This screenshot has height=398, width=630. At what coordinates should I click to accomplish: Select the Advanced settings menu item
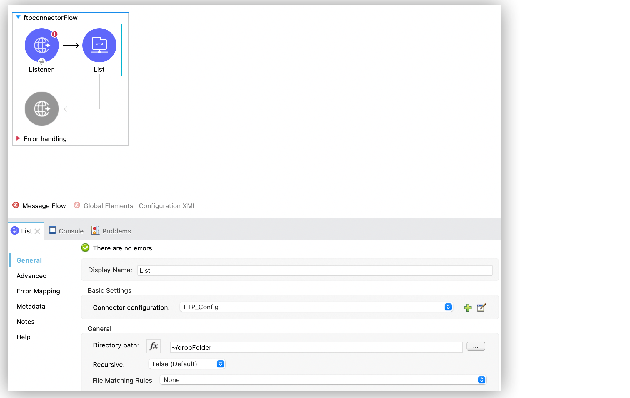tap(31, 276)
